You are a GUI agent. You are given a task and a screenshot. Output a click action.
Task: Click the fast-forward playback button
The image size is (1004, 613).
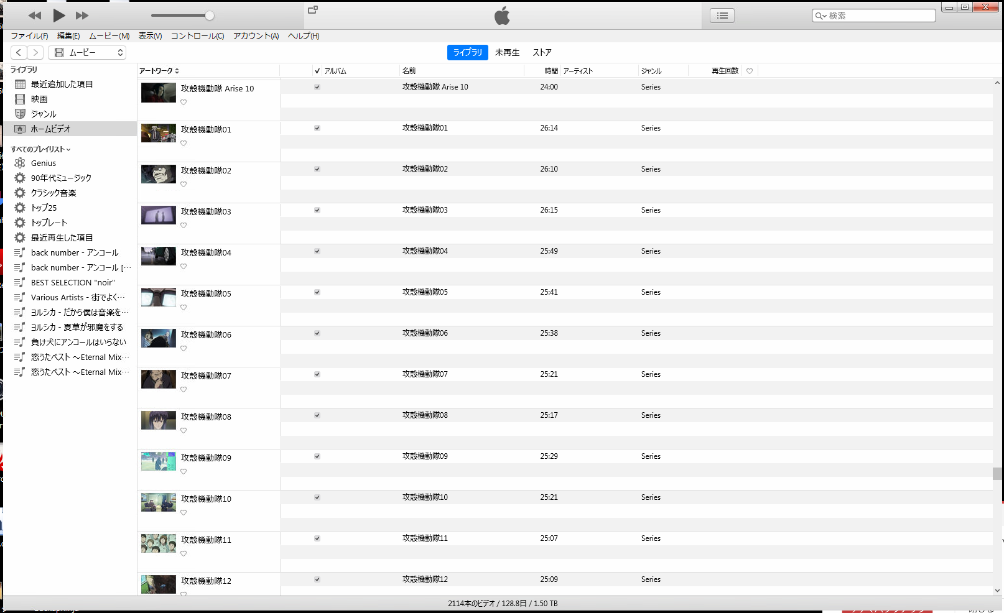82,16
